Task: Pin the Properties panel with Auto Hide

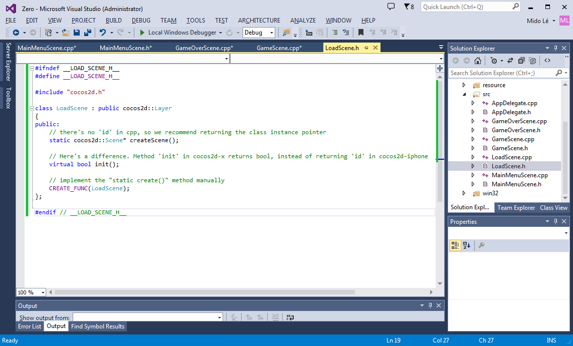Action: (556, 221)
